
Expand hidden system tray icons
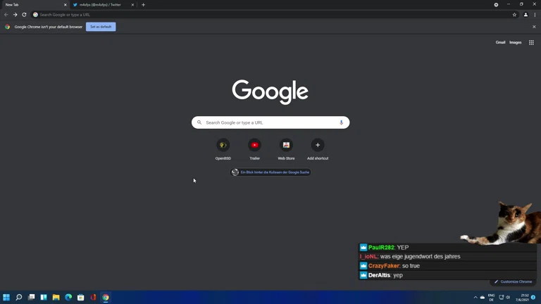[475, 297]
